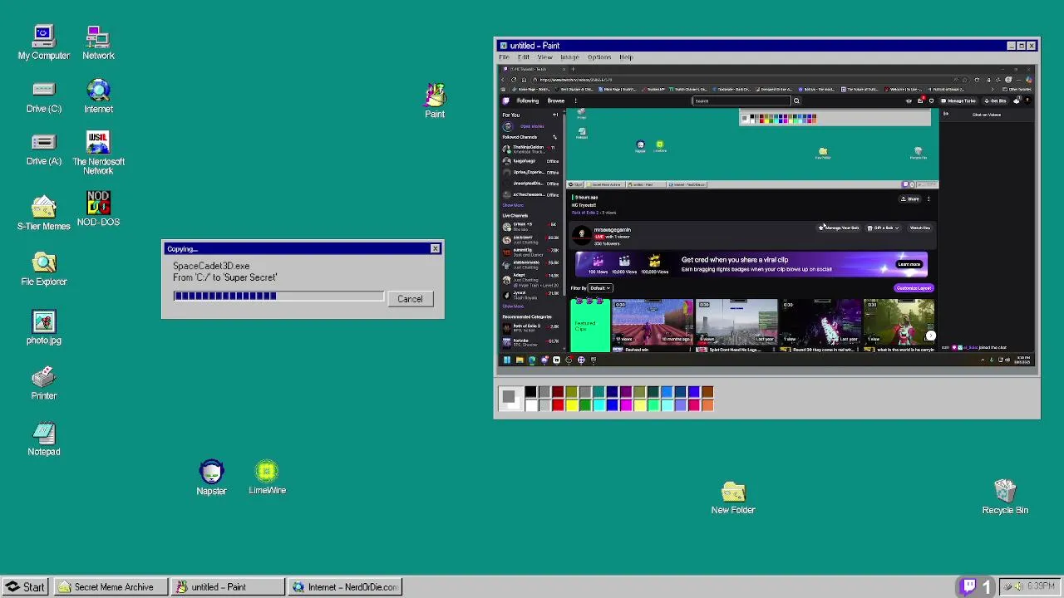Viewport: 1064px width, 598px height.
Task: Open the Network desktop icon
Action: 98,43
